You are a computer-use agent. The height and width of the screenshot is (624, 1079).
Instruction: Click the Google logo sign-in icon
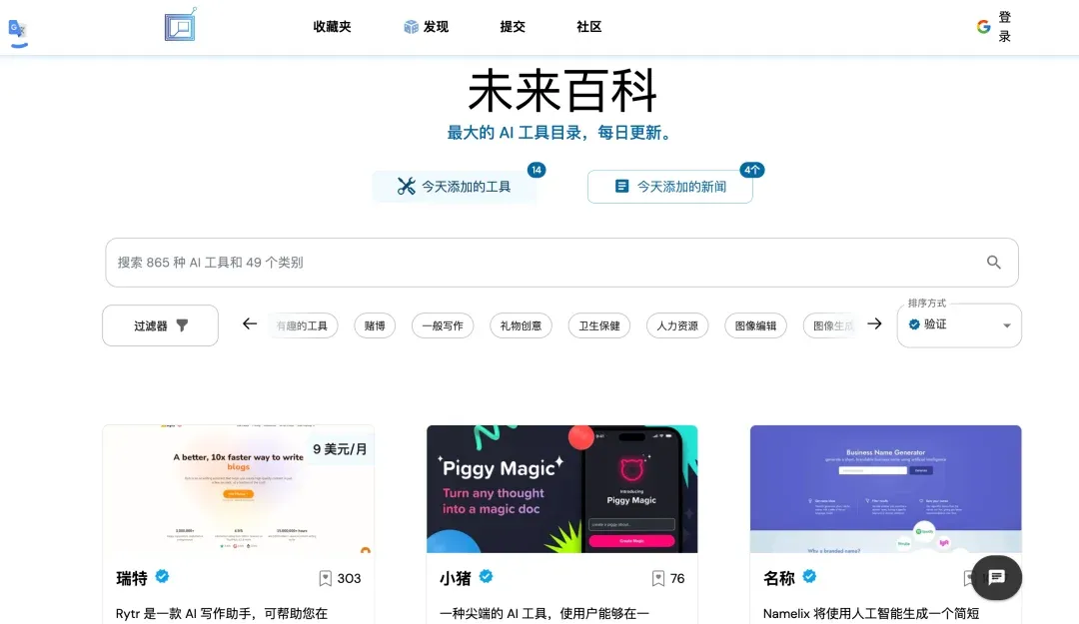tap(983, 27)
